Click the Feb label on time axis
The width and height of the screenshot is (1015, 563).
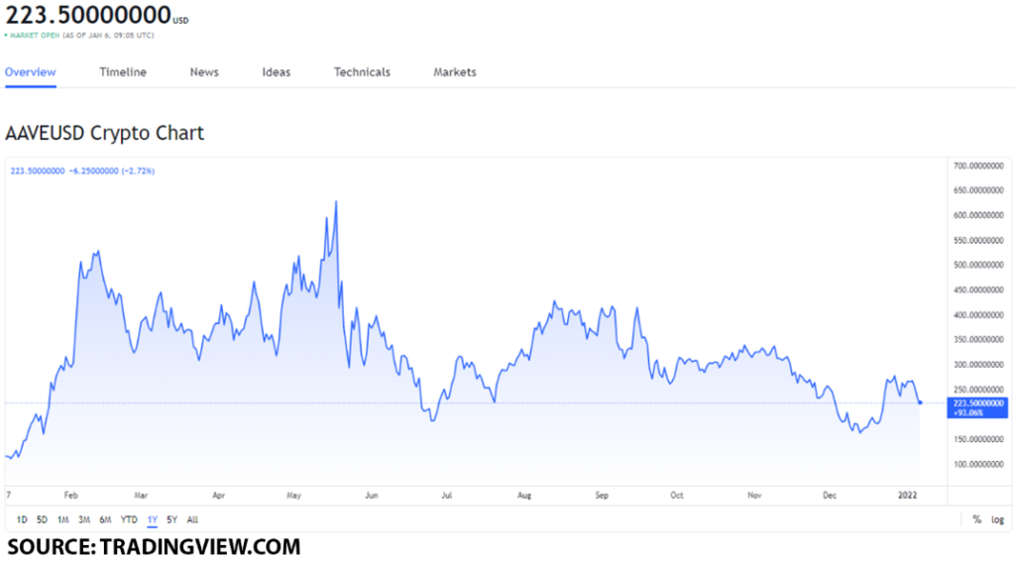pyautogui.click(x=71, y=495)
